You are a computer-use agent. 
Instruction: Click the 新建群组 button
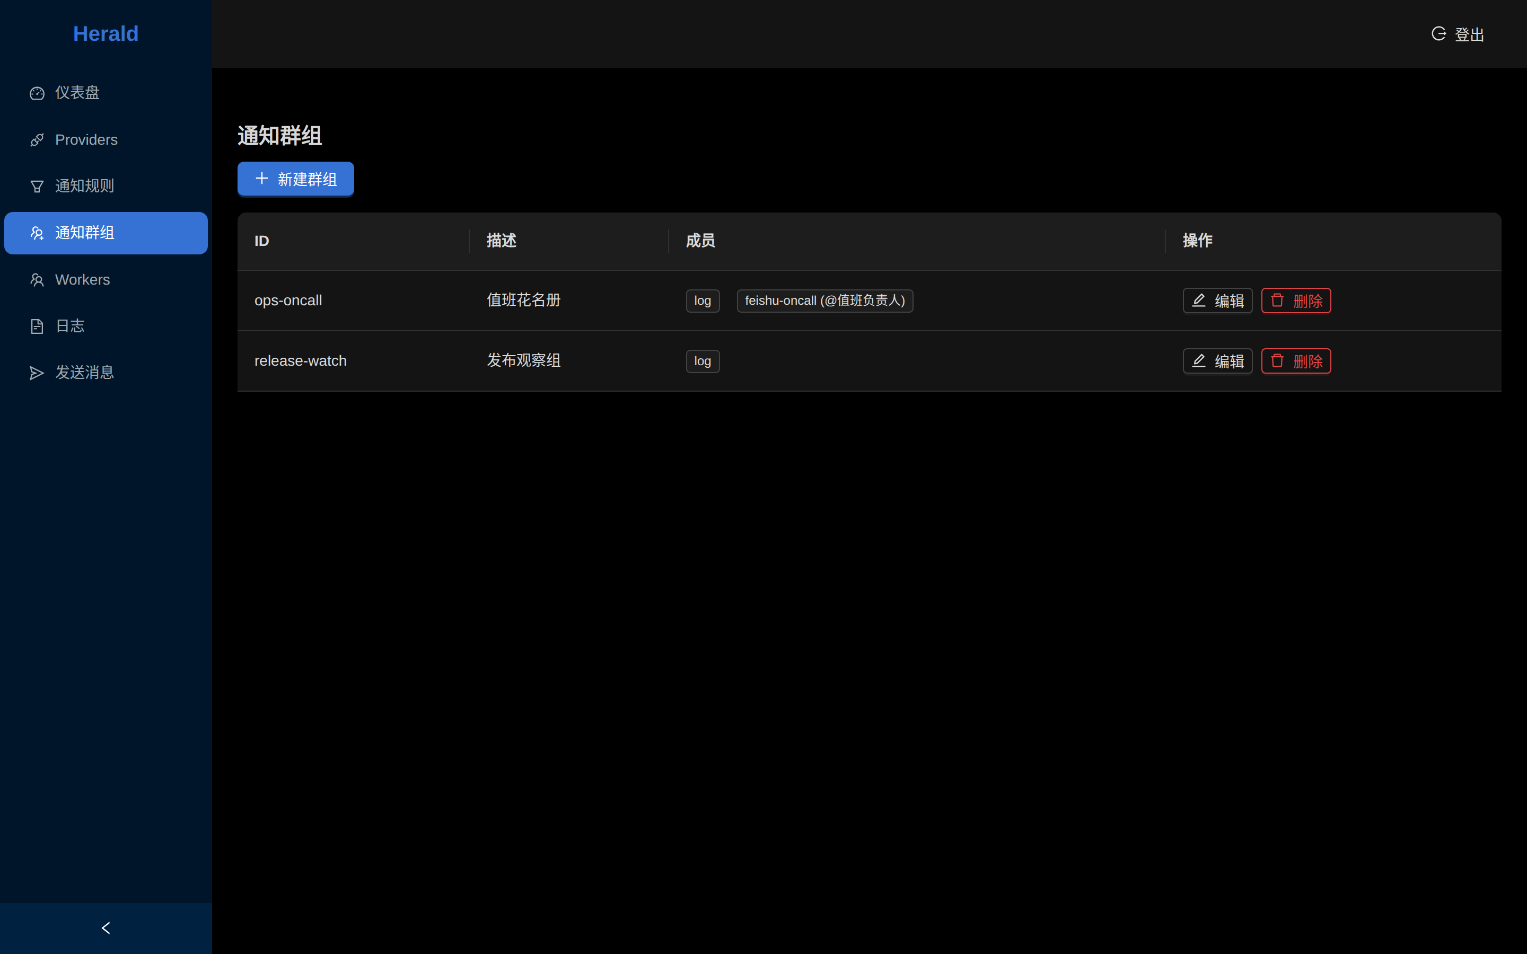(x=295, y=179)
